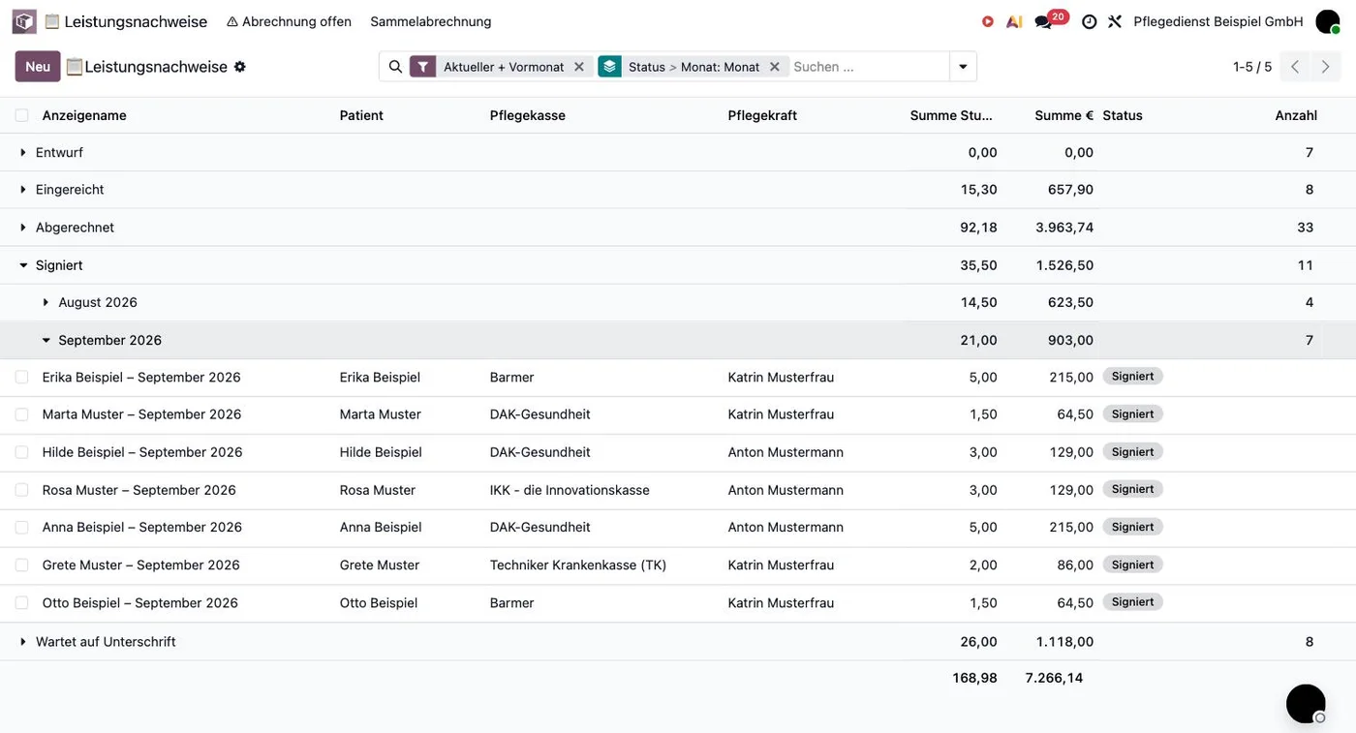Image resolution: width=1356 pixels, height=733 pixels.
Task: Click the group-by layers icon in the search facet
Action: coord(609,67)
